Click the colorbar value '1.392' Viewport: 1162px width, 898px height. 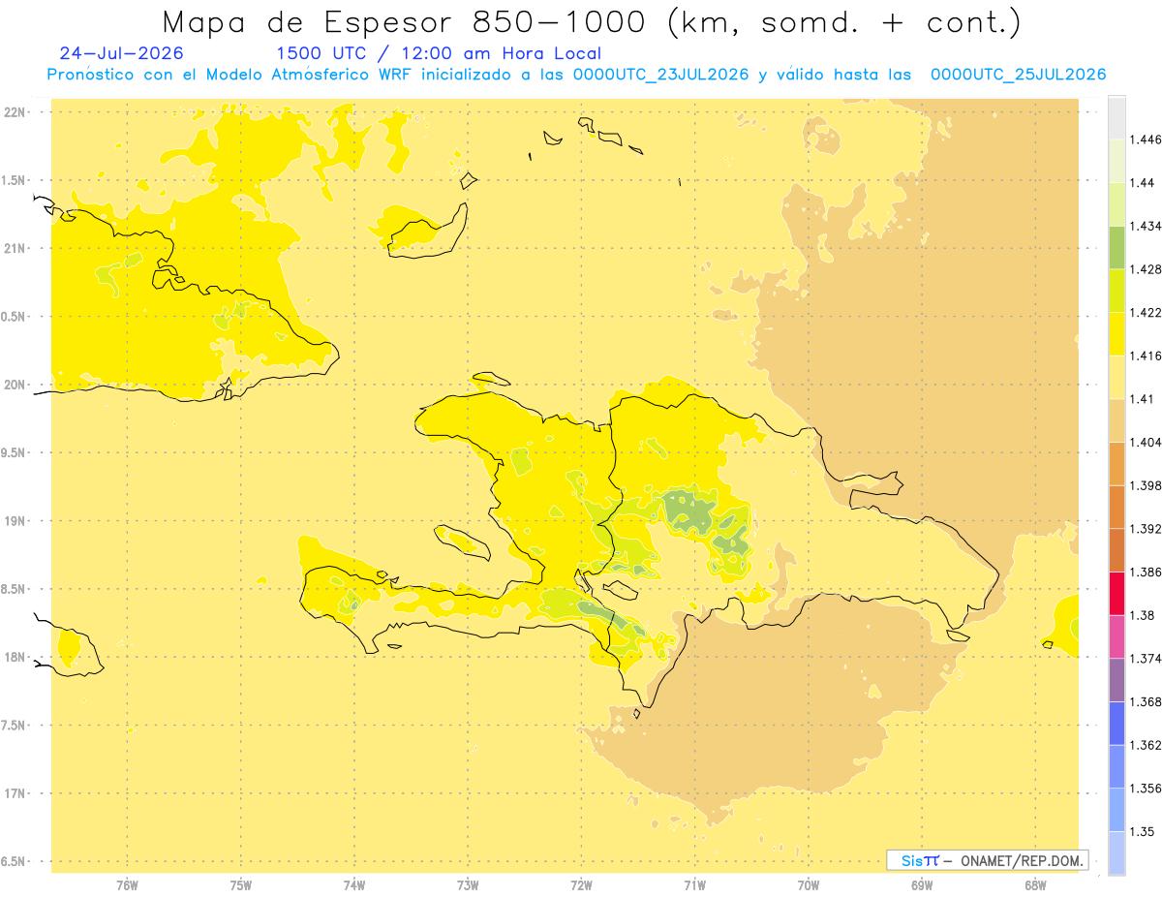(1146, 529)
